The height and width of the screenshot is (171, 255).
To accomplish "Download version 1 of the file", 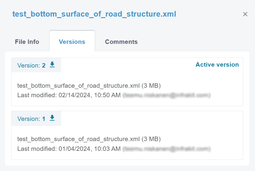I will tap(52, 118).
